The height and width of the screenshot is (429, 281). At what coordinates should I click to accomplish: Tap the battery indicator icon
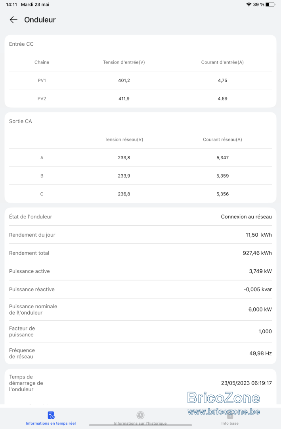pos(270,4)
